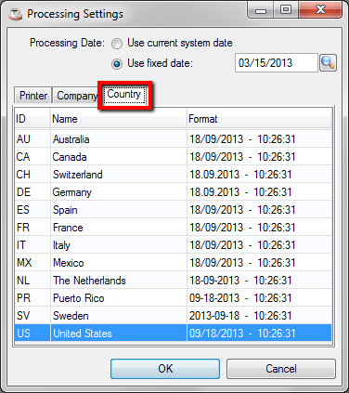349x393 pixels.
Task: Sort by the ID column header
Action: [x=32, y=119]
